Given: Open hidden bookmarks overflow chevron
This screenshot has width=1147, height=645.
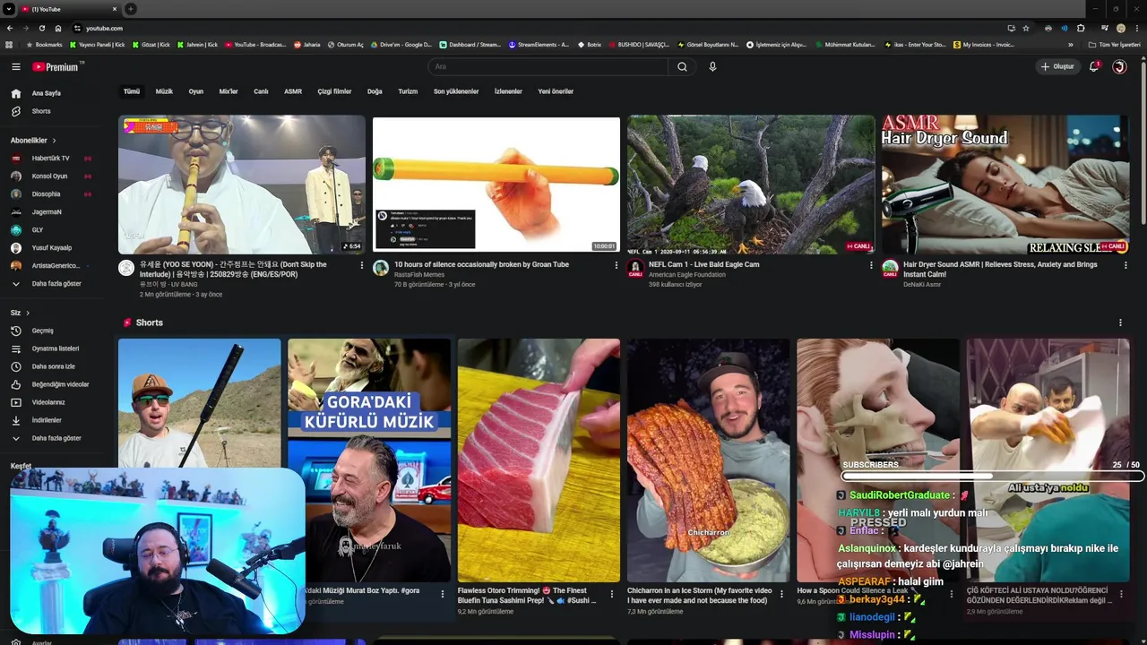Looking at the screenshot, I should coord(1070,45).
